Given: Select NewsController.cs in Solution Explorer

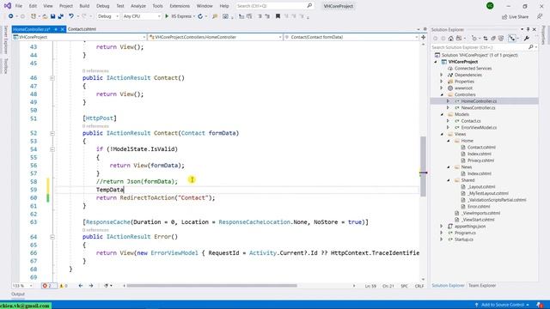Looking at the screenshot, I should click(478, 108).
